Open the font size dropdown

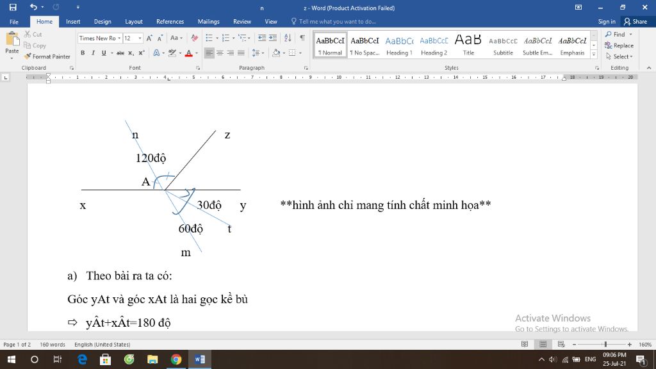tap(140, 38)
